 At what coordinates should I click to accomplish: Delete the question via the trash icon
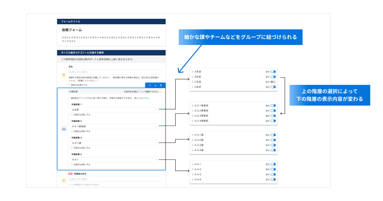[x=161, y=86]
